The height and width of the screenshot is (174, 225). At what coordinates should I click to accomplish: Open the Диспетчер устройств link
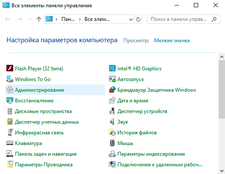tap(142, 111)
